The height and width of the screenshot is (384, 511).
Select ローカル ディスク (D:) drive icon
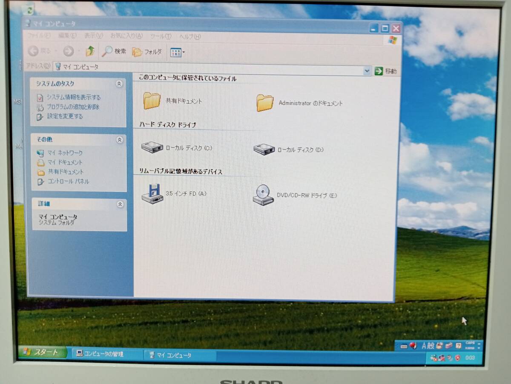point(264,149)
